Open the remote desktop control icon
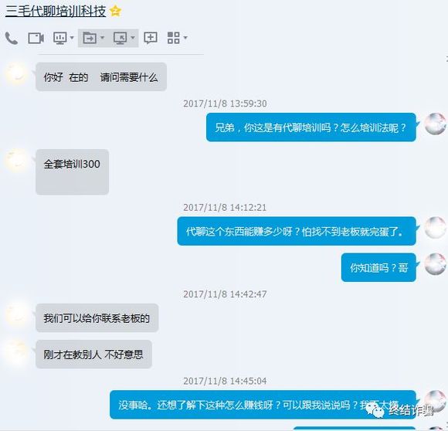 pos(120,38)
